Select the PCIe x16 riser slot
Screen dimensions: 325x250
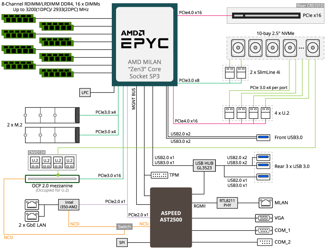[x=266, y=15]
